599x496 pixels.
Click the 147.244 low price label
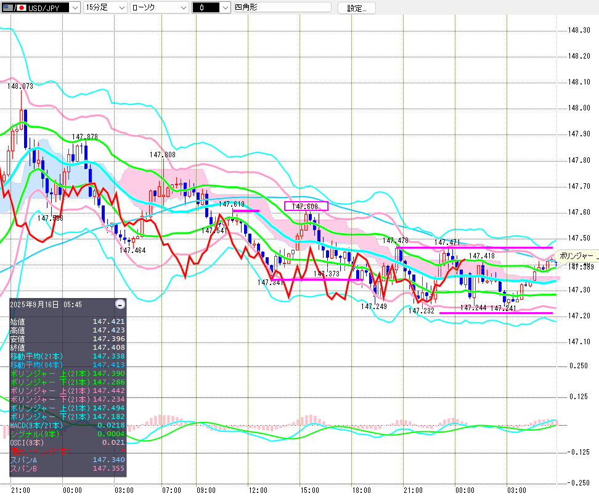click(x=473, y=308)
